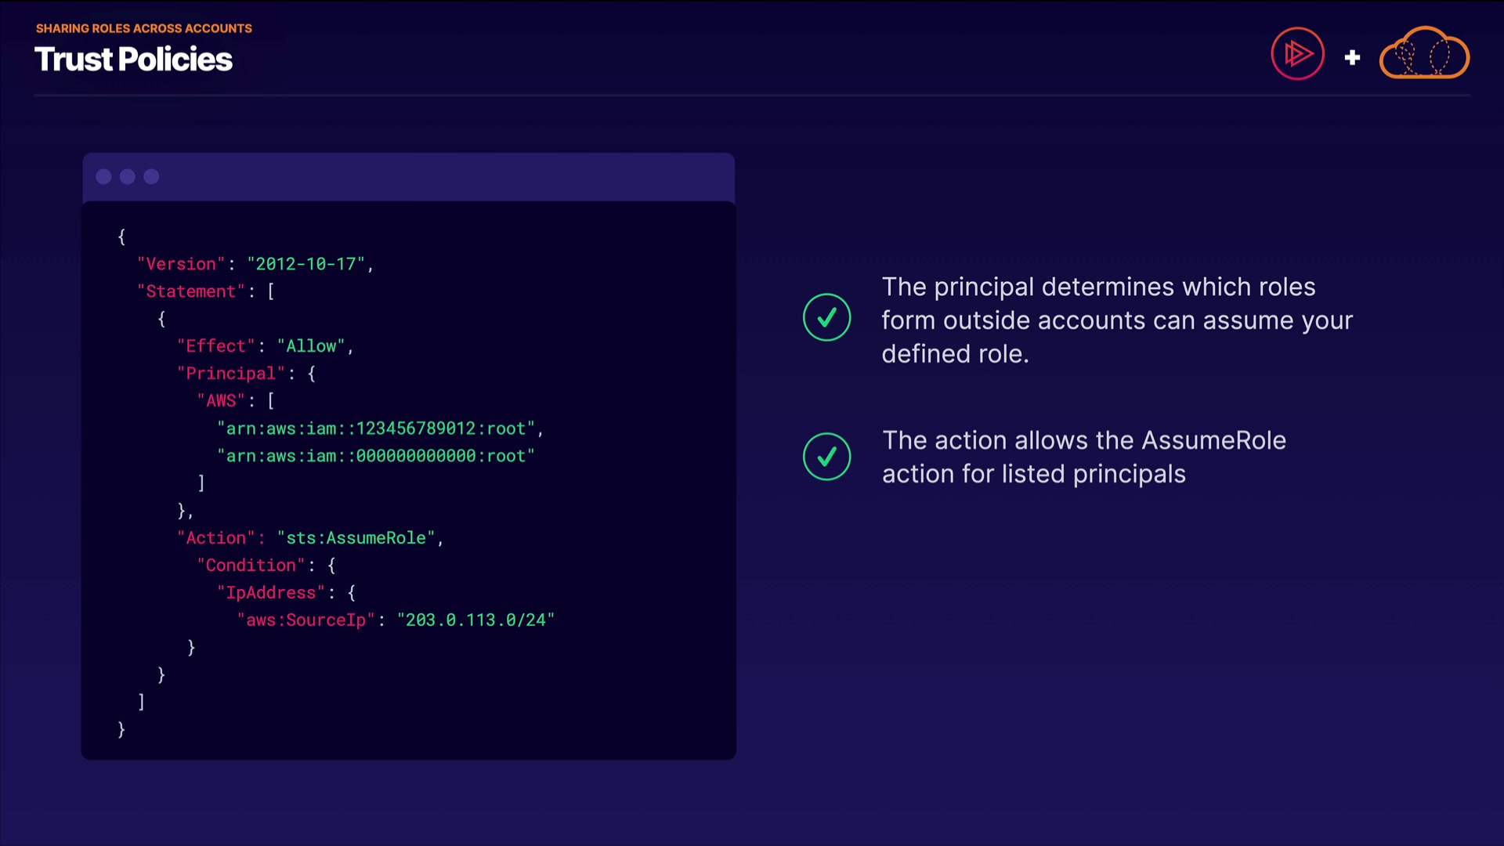Click the green checkmark beside principal text
This screenshot has width=1504, height=846.
pyautogui.click(x=826, y=317)
